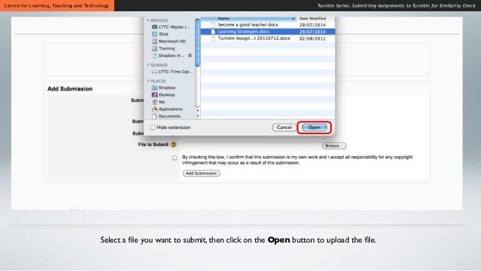481x271 pixels.
Task: Select iDisk icon in sidebar
Action: (x=155, y=34)
